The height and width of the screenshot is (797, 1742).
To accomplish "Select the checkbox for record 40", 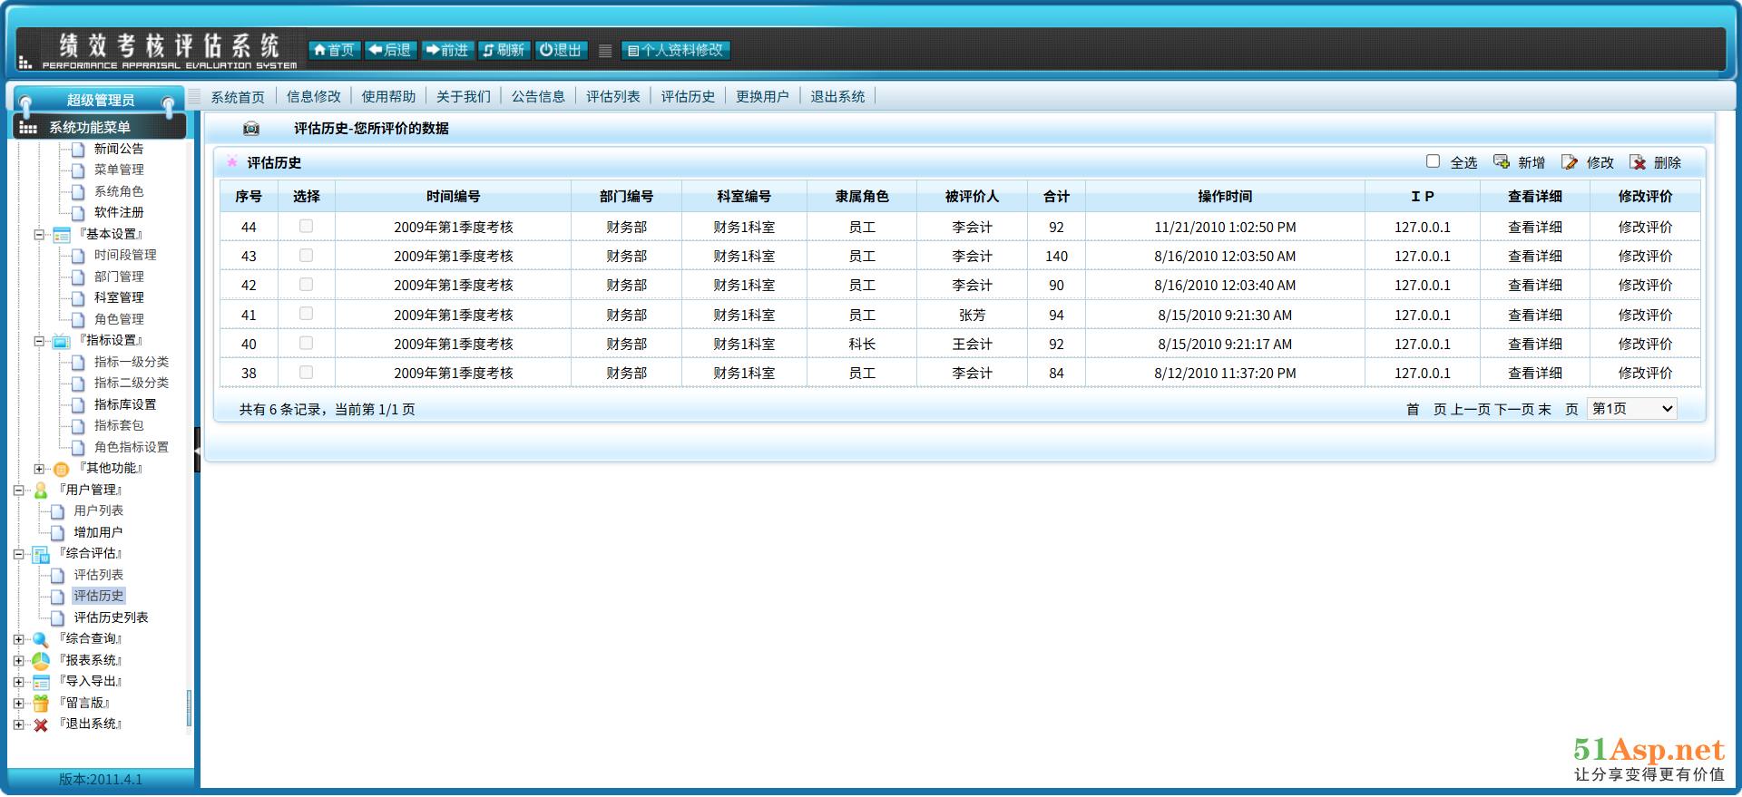I will click(307, 344).
